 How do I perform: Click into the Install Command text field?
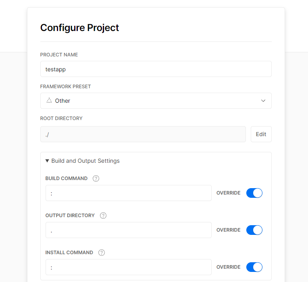[128, 267]
